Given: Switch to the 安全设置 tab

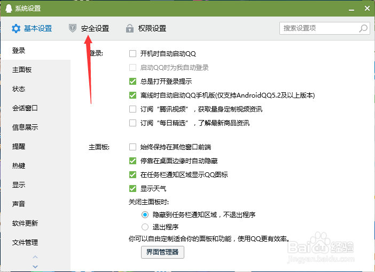Looking at the screenshot, I should coord(89,28).
